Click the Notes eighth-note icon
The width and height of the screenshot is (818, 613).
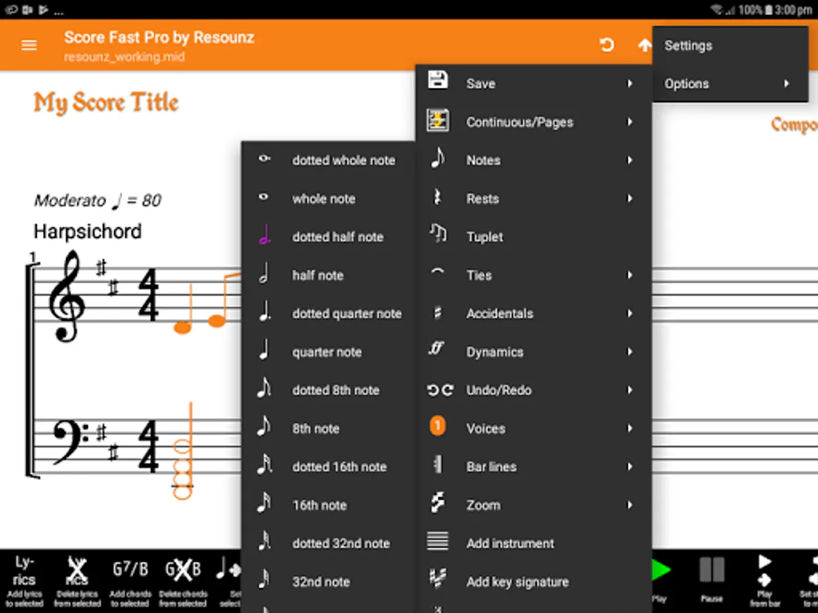[438, 159]
